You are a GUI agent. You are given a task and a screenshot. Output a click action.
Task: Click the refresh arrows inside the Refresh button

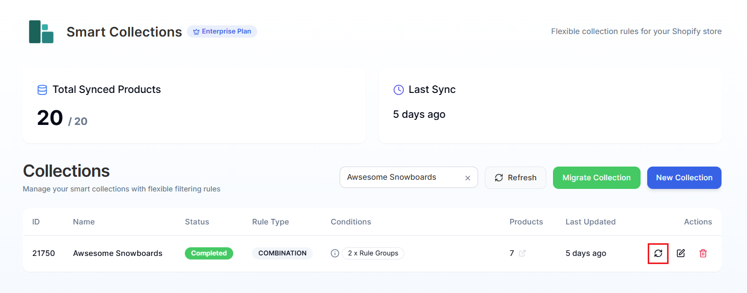click(499, 177)
